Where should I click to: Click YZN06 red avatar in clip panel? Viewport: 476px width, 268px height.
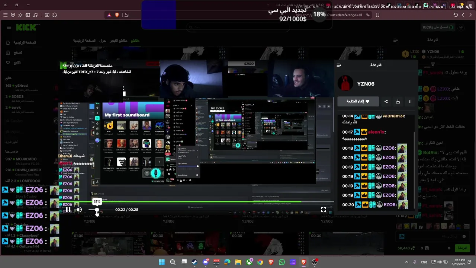tap(345, 83)
